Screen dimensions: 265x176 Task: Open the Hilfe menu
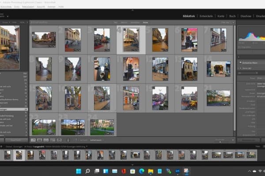pos(61,7)
